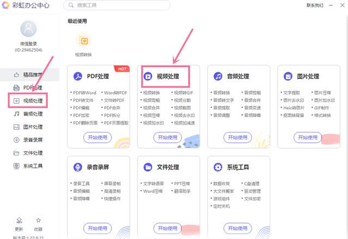348x239 pixels.
Task: Click 开始使用 on the 视频处理 card
Action: pos(167,137)
